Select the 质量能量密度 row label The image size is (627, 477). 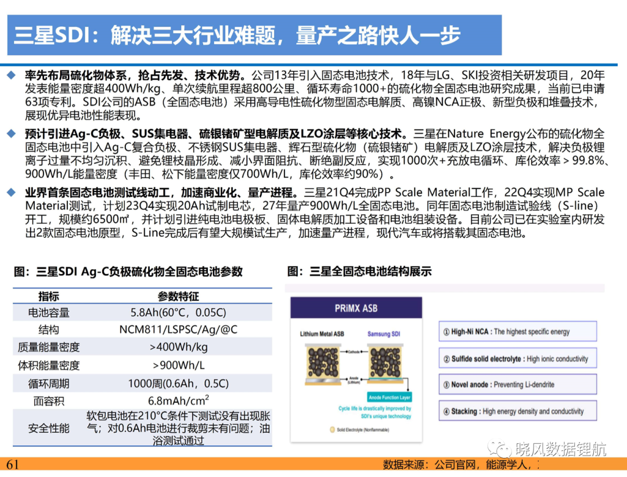(49, 347)
